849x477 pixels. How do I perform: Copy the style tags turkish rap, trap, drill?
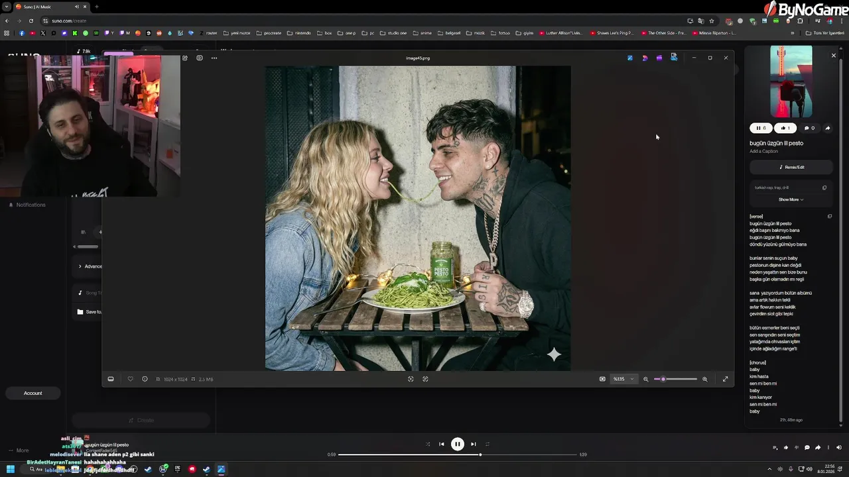(824, 187)
